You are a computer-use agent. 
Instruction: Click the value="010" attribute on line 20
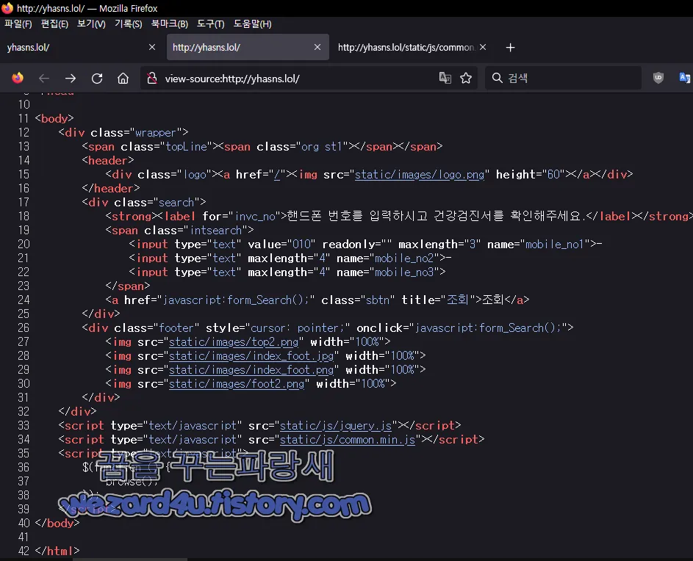point(281,245)
